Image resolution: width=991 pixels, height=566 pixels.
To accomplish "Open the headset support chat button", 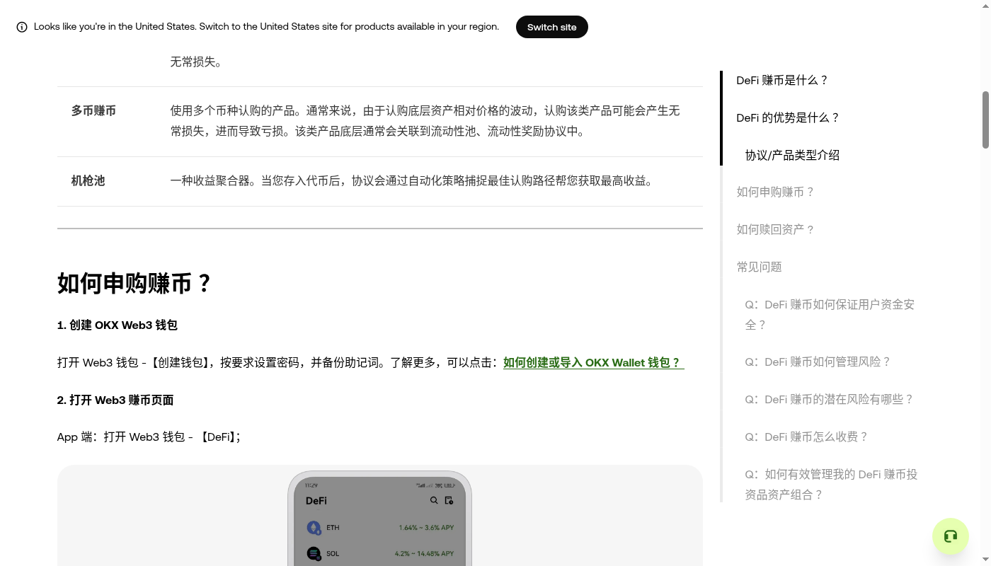I will (x=951, y=536).
